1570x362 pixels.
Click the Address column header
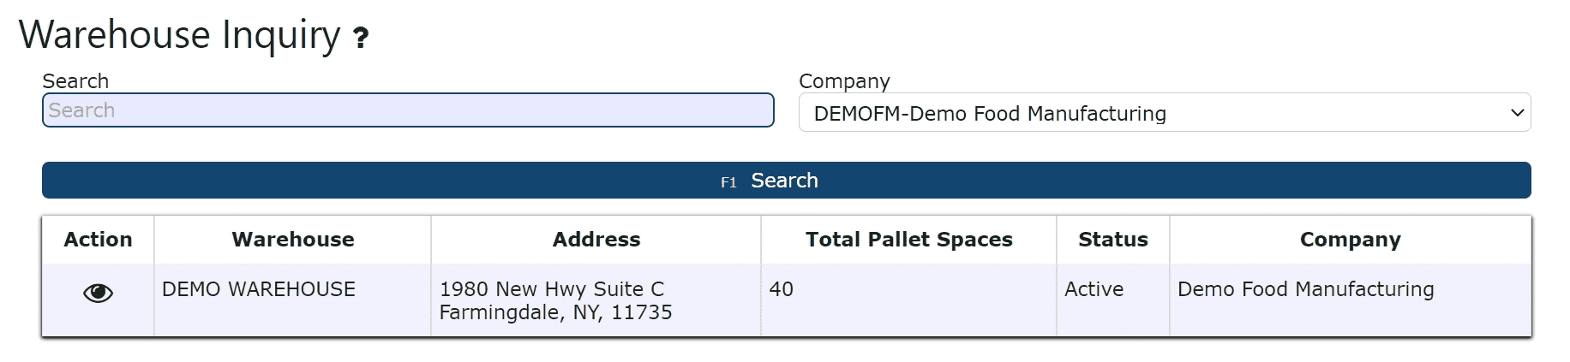[x=596, y=240]
